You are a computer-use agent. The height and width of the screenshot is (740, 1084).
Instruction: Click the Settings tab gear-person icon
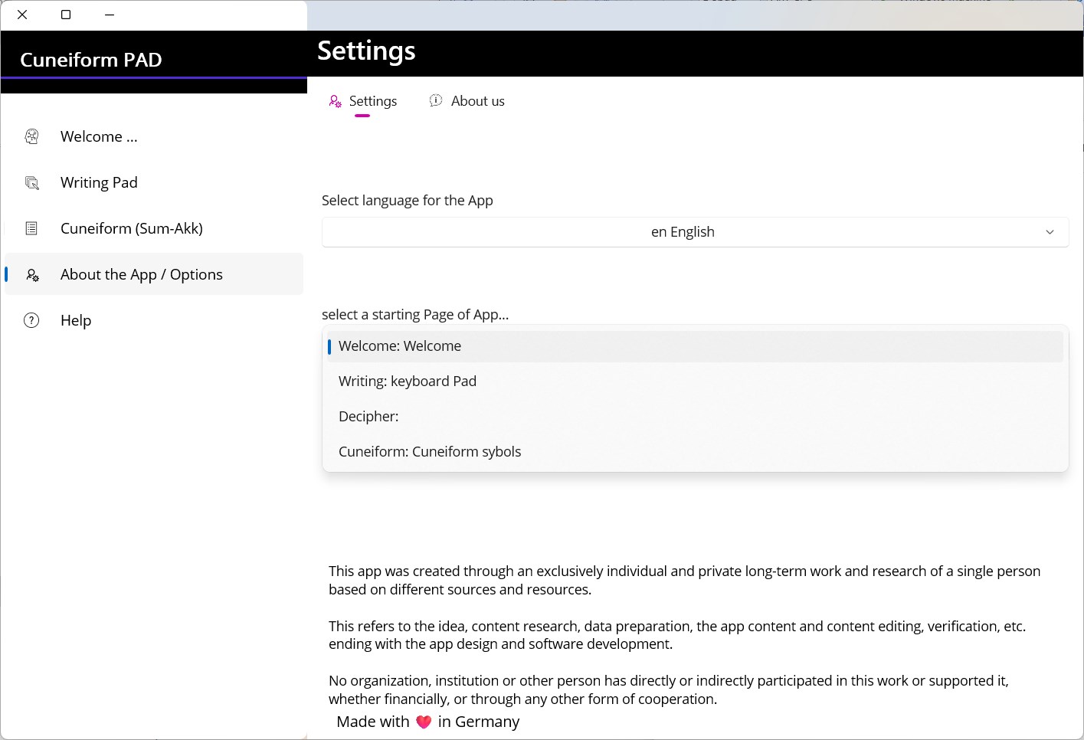(x=335, y=101)
